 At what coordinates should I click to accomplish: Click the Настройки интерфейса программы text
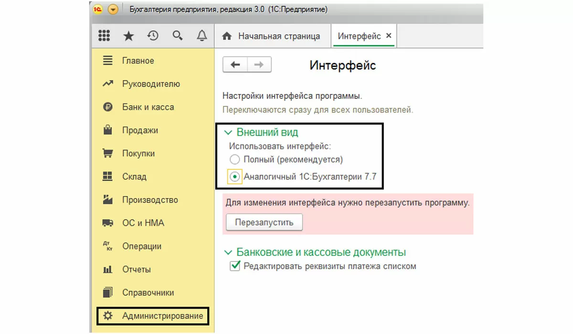coord(292,96)
